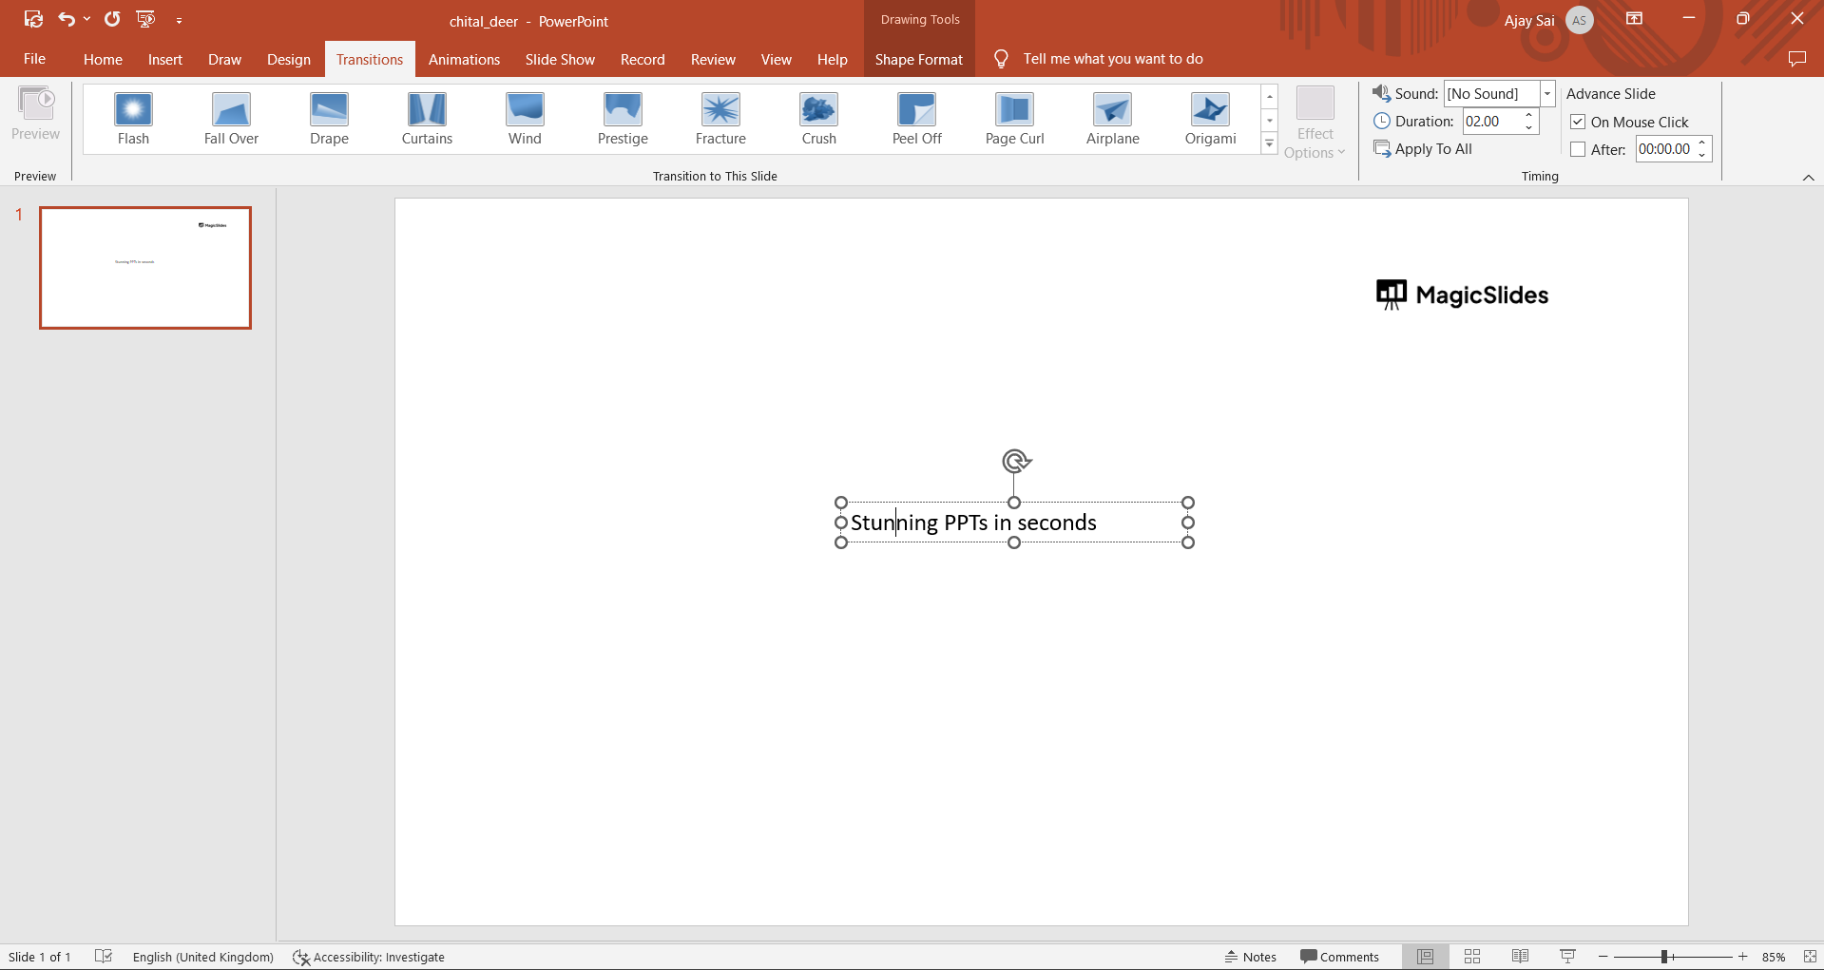The height and width of the screenshot is (970, 1824).
Task: Click the text box rotation handle
Action: (x=1015, y=462)
